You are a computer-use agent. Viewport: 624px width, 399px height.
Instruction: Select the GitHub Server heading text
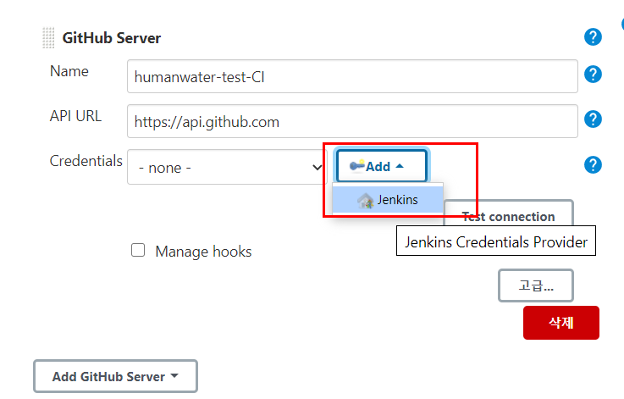pos(112,38)
